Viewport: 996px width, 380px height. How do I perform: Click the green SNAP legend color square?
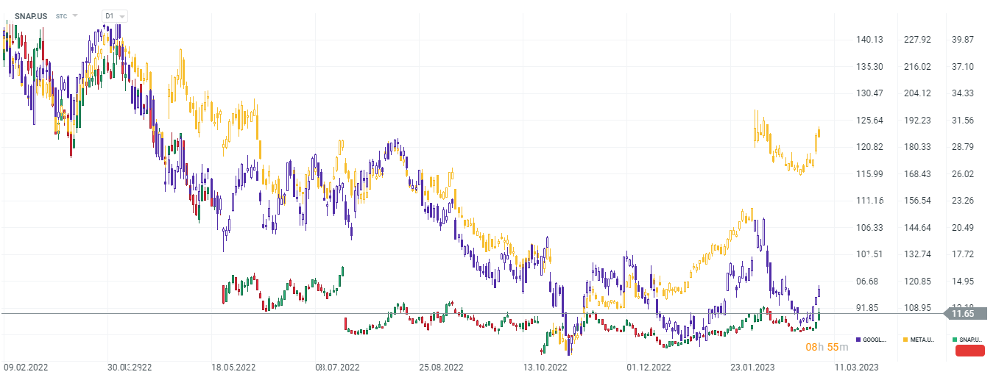pyautogui.click(x=954, y=340)
